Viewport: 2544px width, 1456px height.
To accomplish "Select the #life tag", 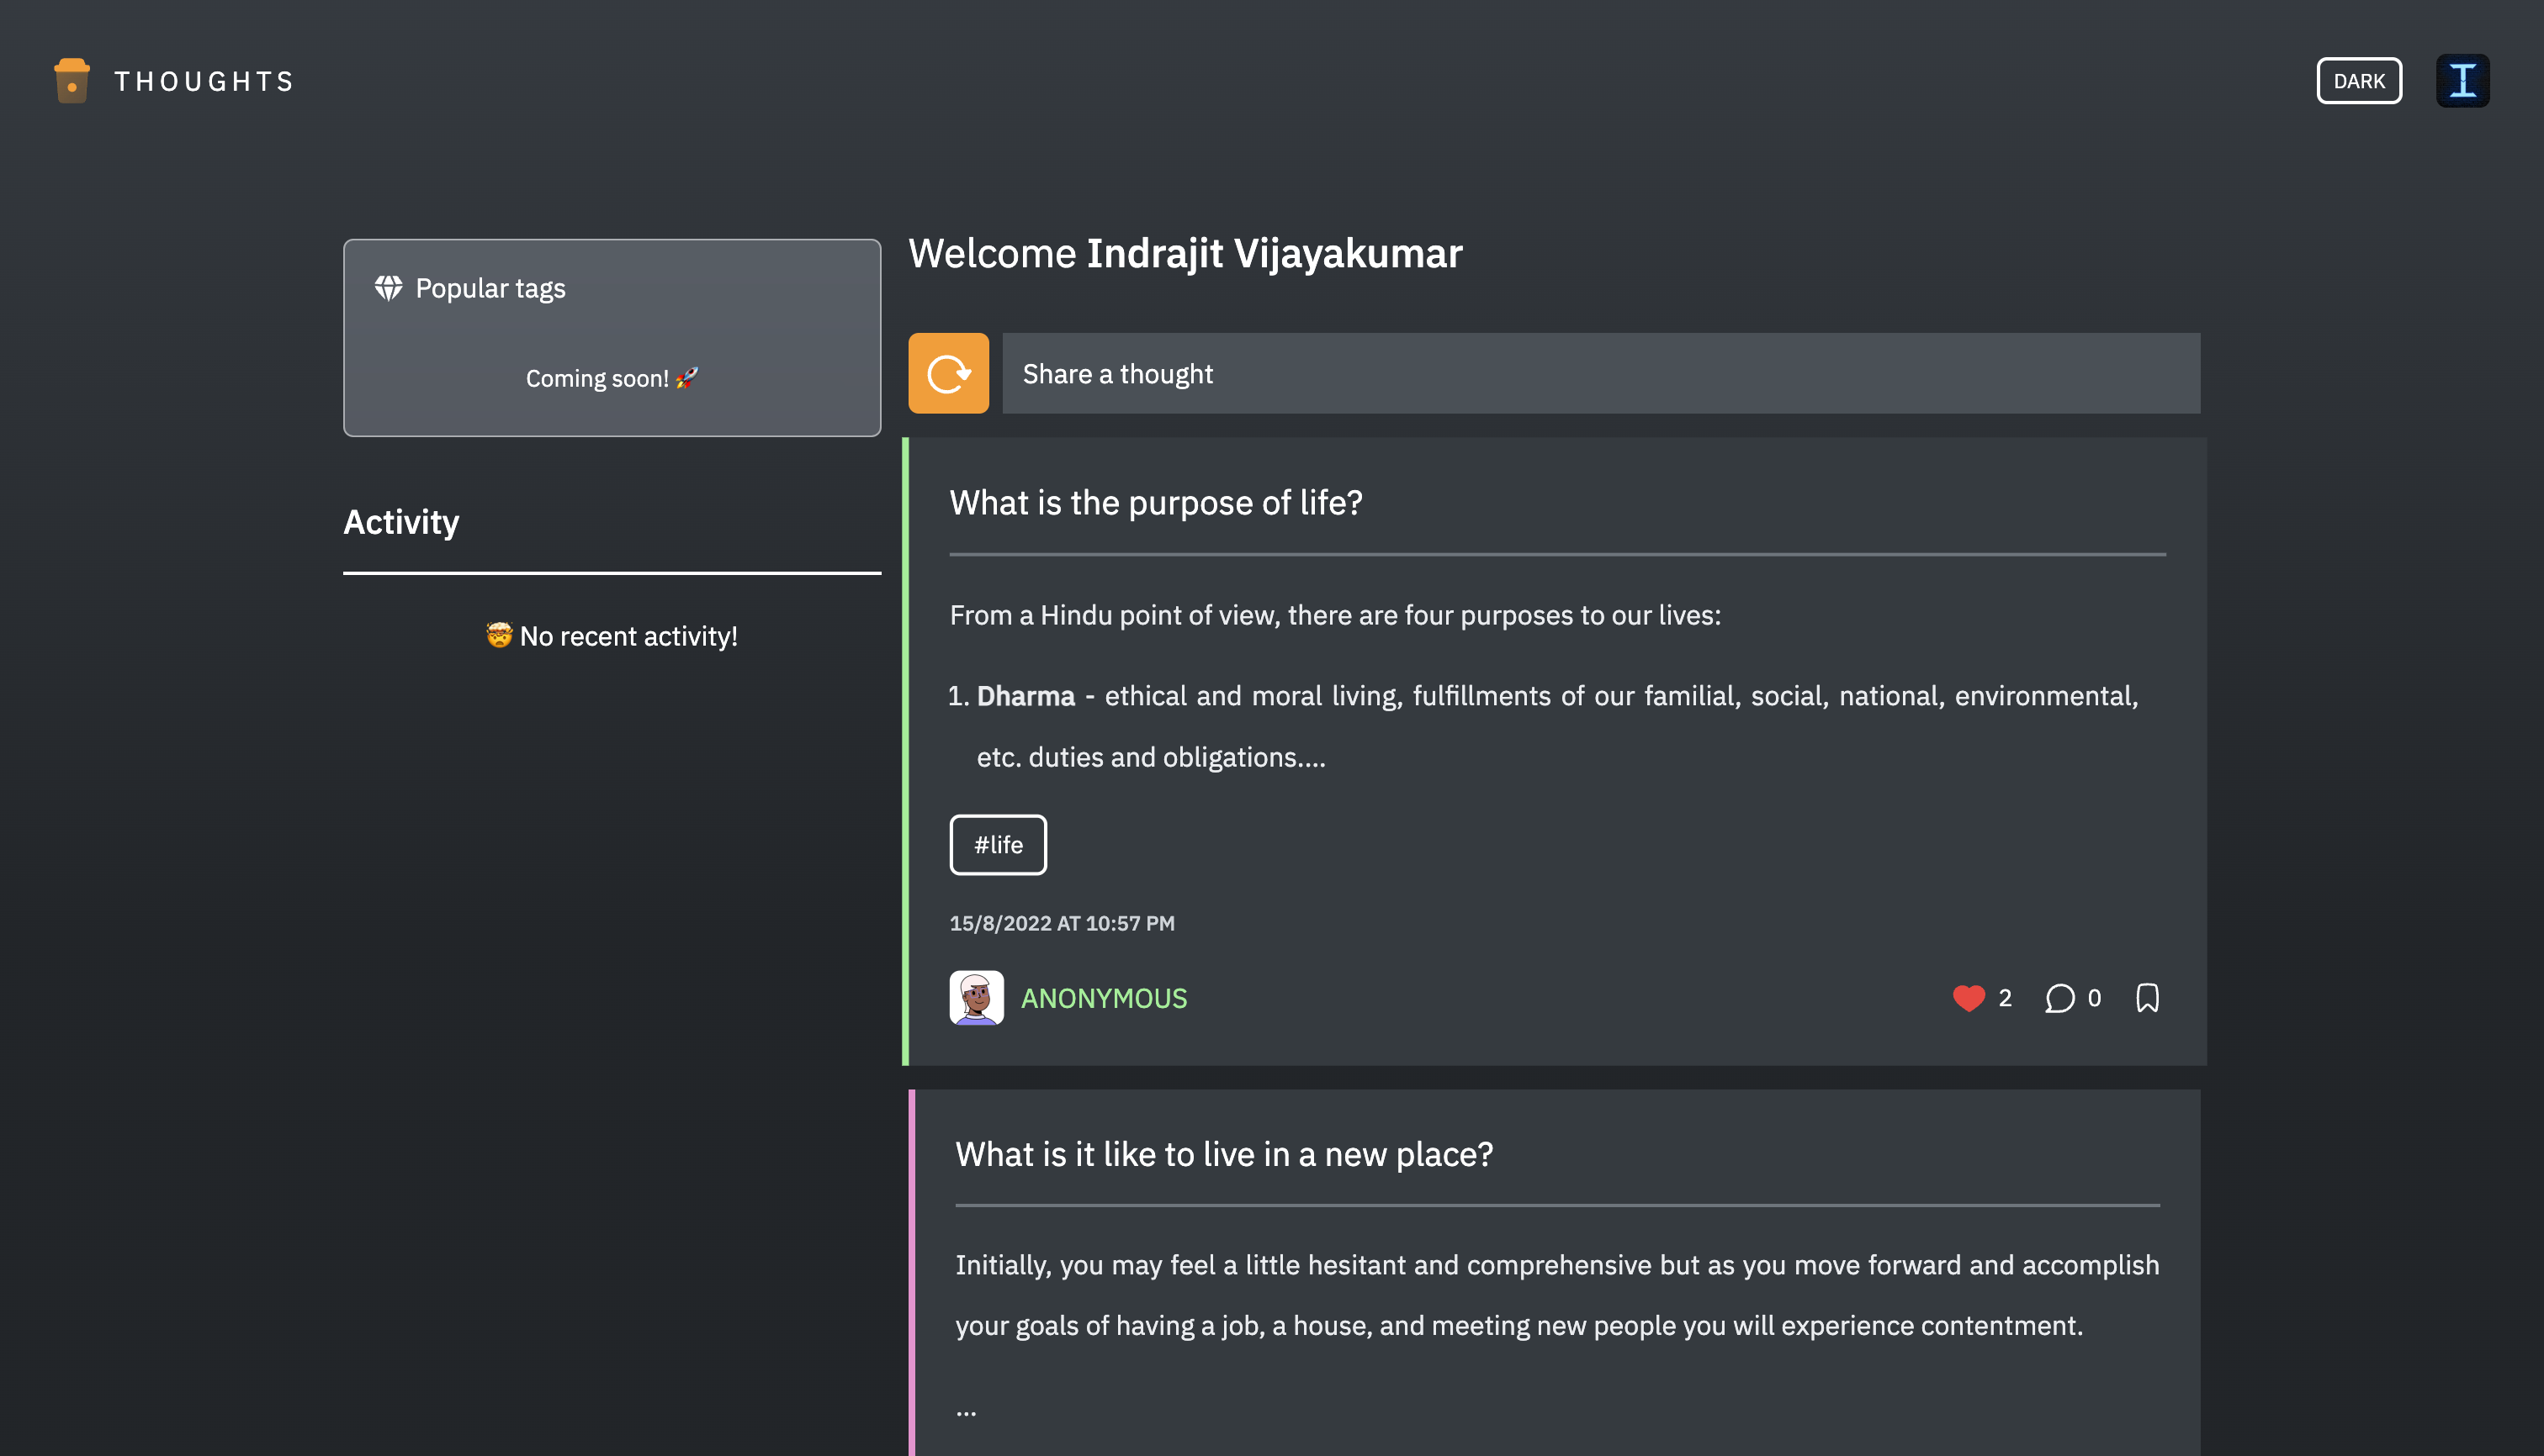I will (x=998, y=845).
